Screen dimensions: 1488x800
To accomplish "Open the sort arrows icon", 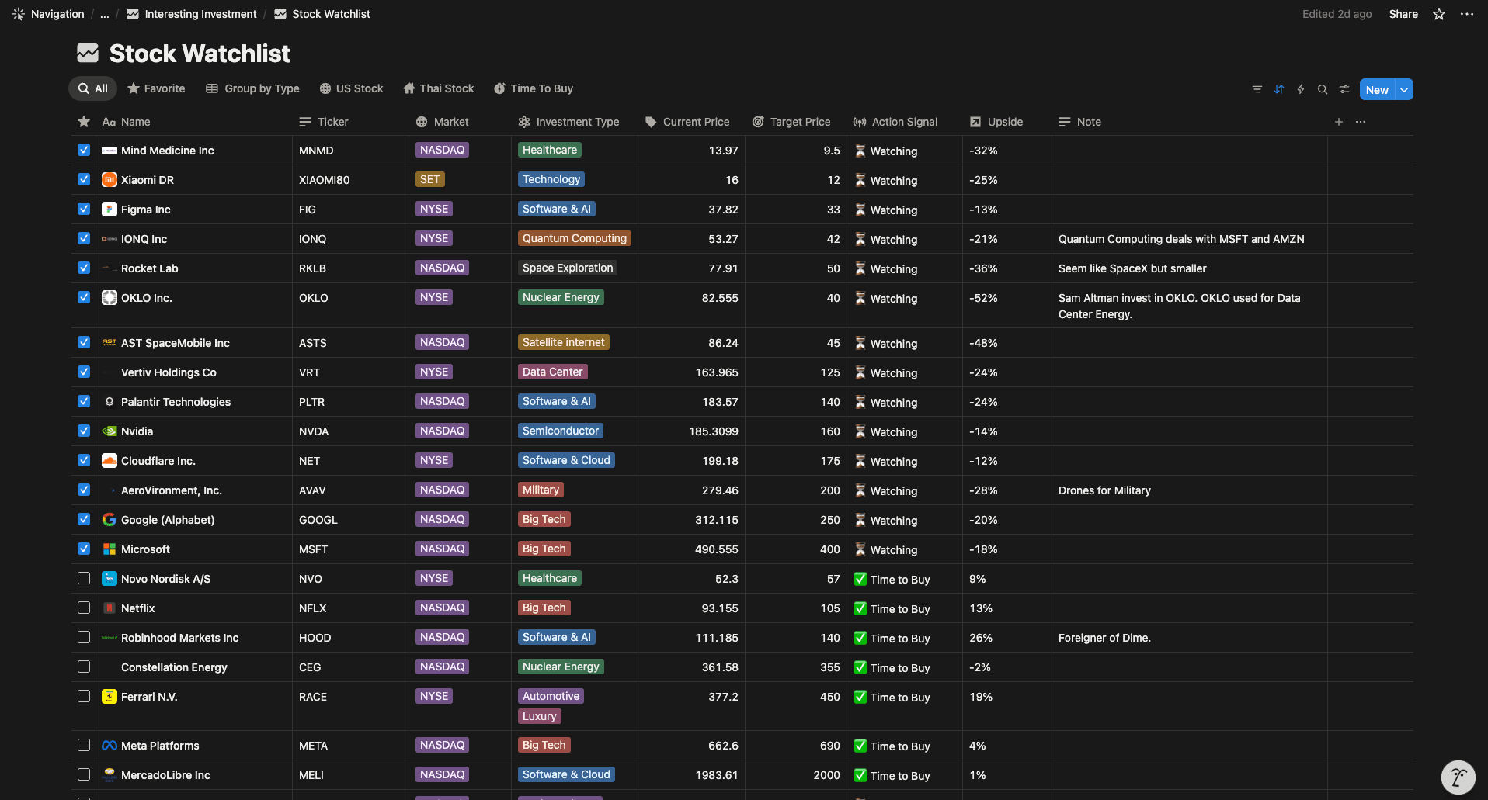I will [1278, 89].
